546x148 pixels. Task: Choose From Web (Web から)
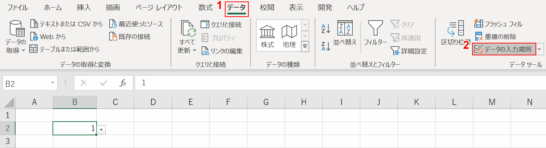48,37
